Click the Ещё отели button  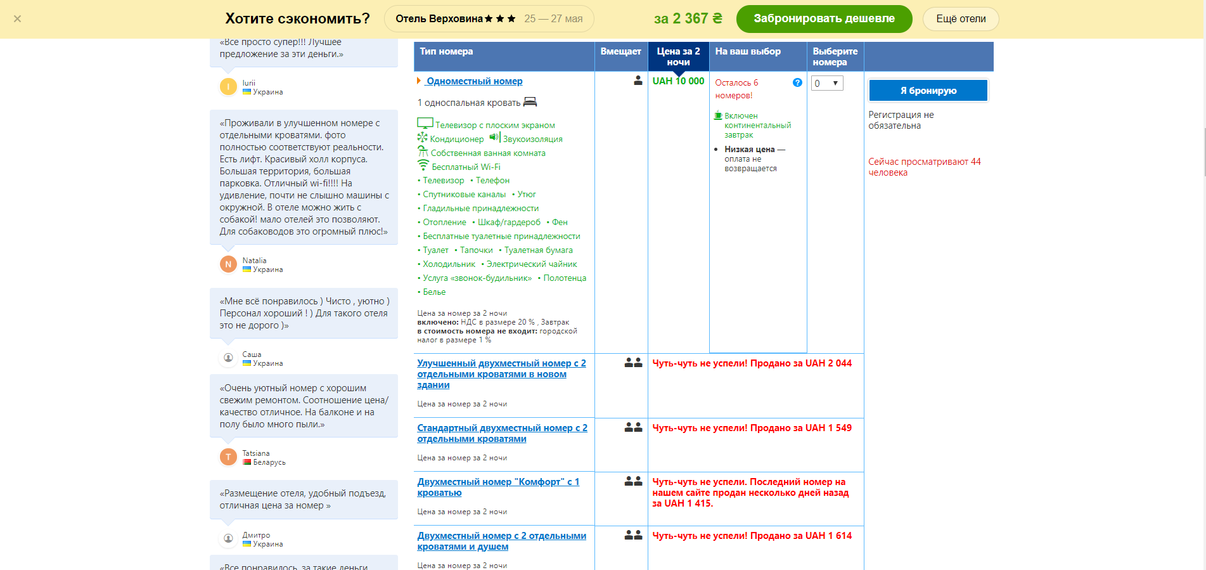pos(960,19)
